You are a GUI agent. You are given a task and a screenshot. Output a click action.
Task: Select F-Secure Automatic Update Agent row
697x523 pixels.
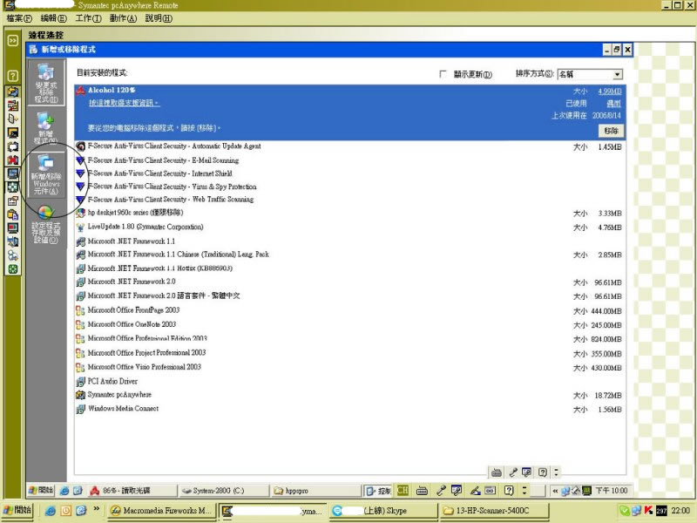coord(349,146)
